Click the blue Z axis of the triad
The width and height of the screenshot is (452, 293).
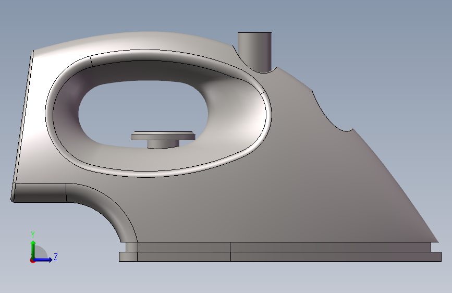[x=43, y=260]
